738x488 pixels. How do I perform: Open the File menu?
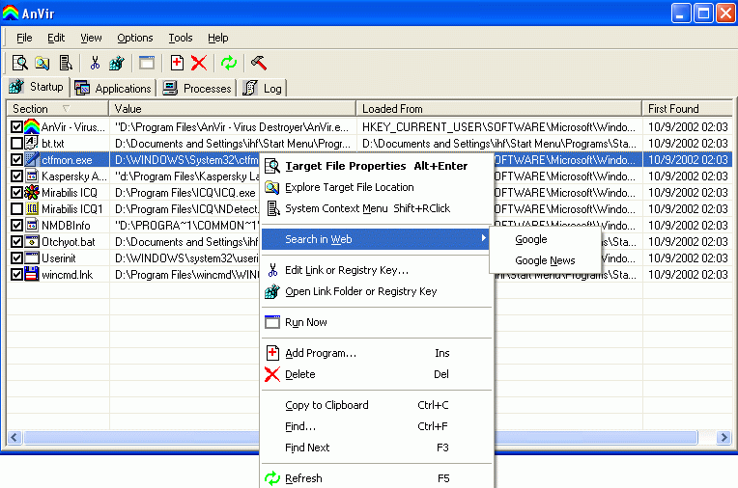click(x=24, y=38)
